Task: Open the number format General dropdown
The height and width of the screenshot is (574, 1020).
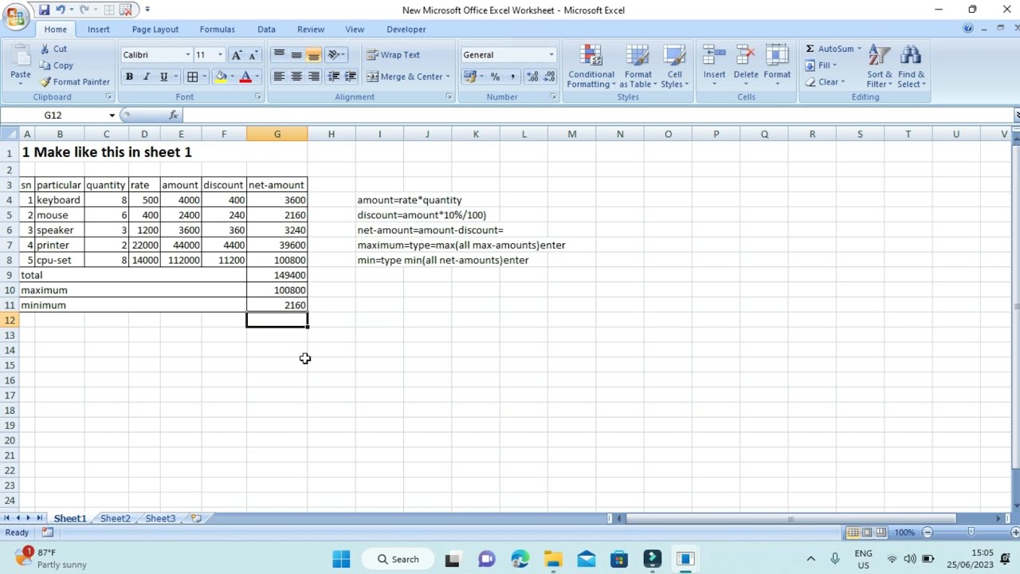Action: [551, 55]
